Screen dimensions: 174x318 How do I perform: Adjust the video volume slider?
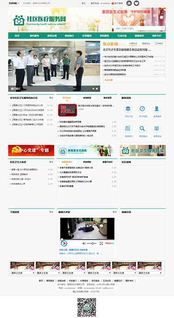coord(92,243)
